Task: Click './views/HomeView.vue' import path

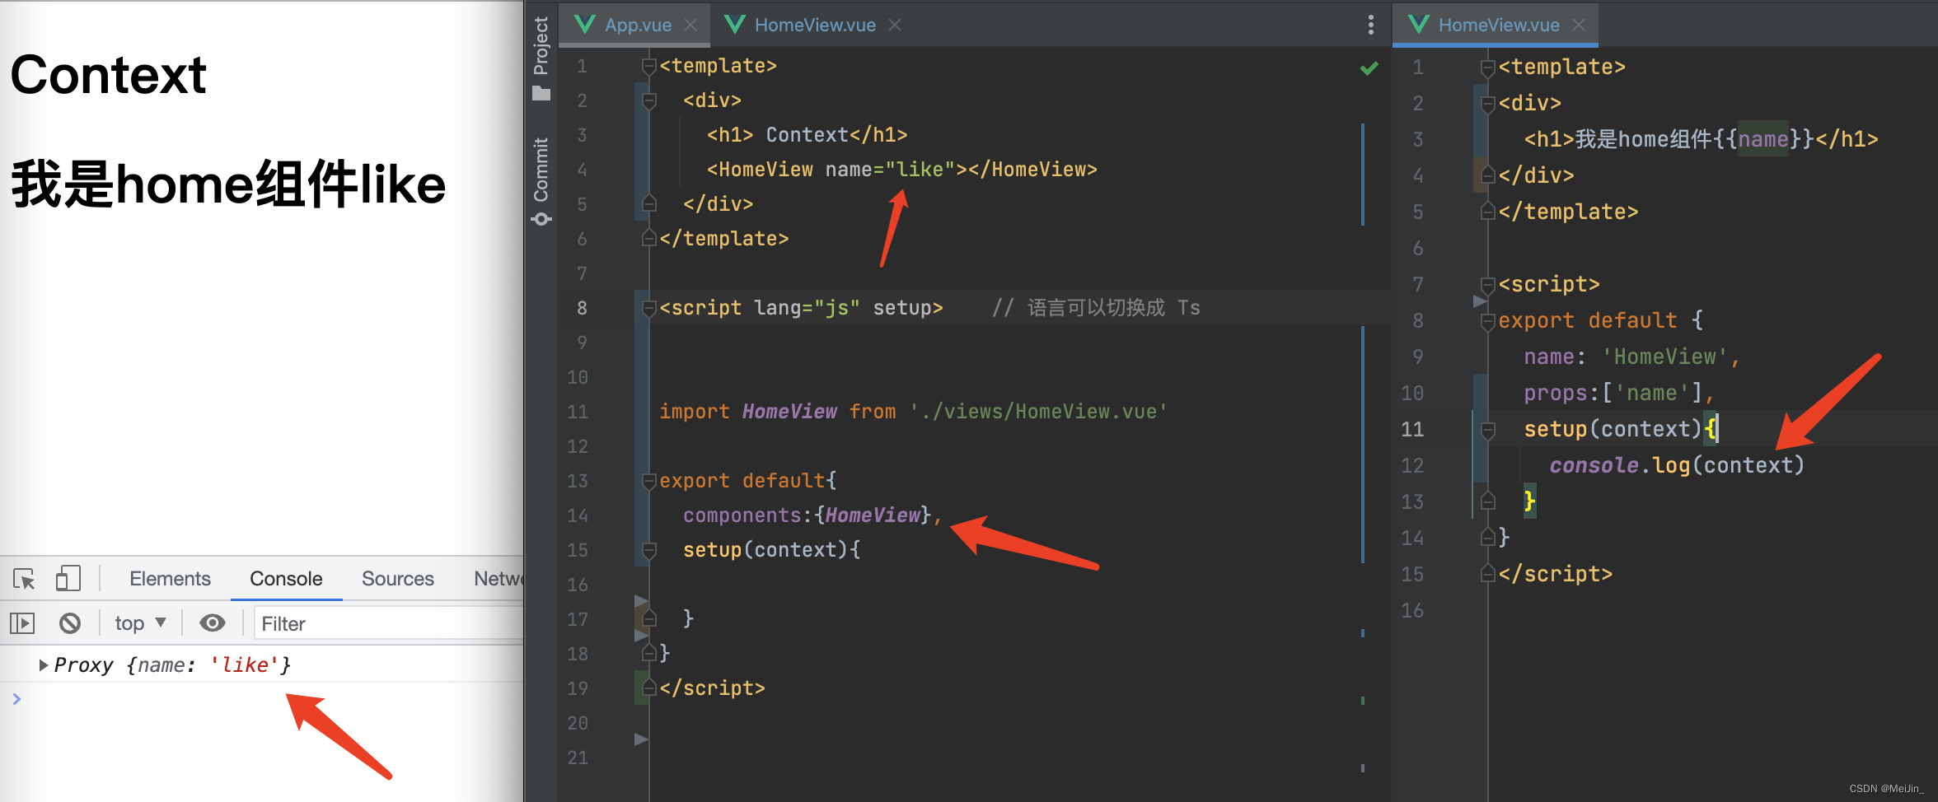Action: pyautogui.click(x=1038, y=412)
